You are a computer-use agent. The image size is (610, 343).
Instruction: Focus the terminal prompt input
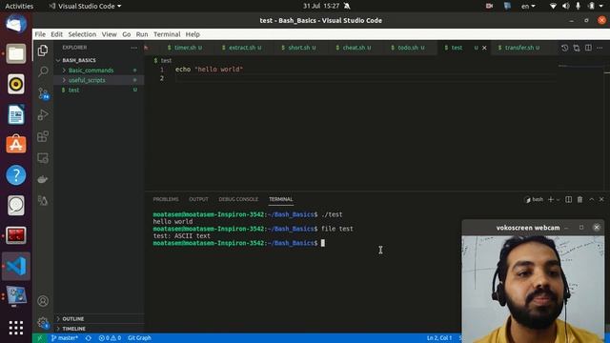[322, 243]
